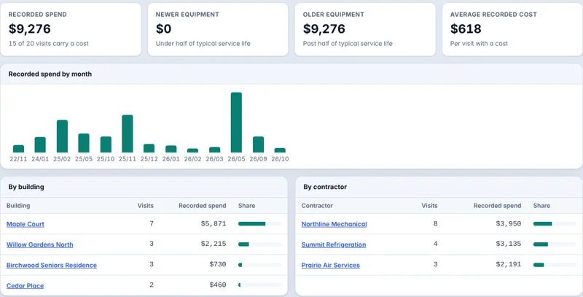Click the 25/02 bar in spend chart
The image size is (583, 297).
[x=62, y=136]
